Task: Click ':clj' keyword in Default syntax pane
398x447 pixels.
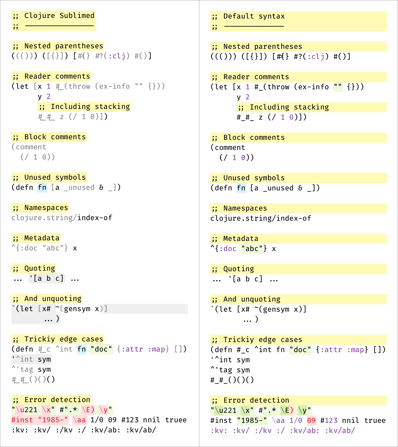Action: (316, 57)
